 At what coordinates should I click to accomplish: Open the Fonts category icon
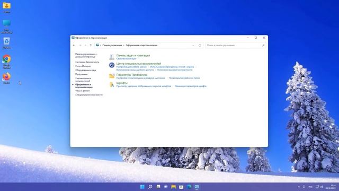click(112, 84)
